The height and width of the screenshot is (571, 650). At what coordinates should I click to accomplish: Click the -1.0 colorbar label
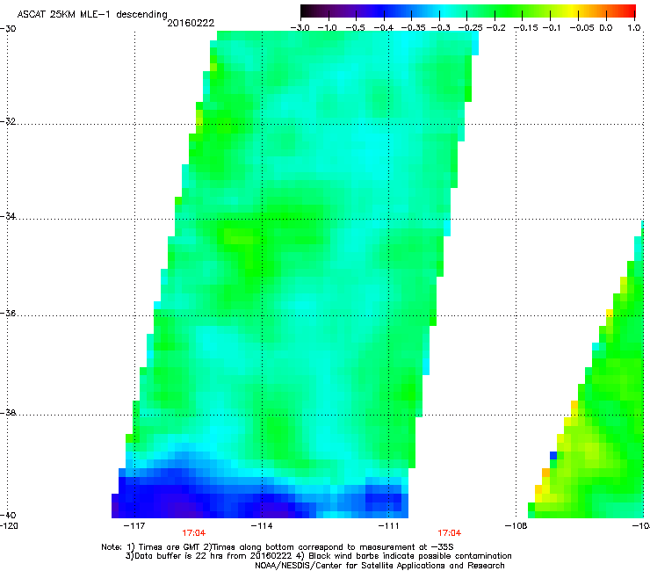(x=328, y=28)
